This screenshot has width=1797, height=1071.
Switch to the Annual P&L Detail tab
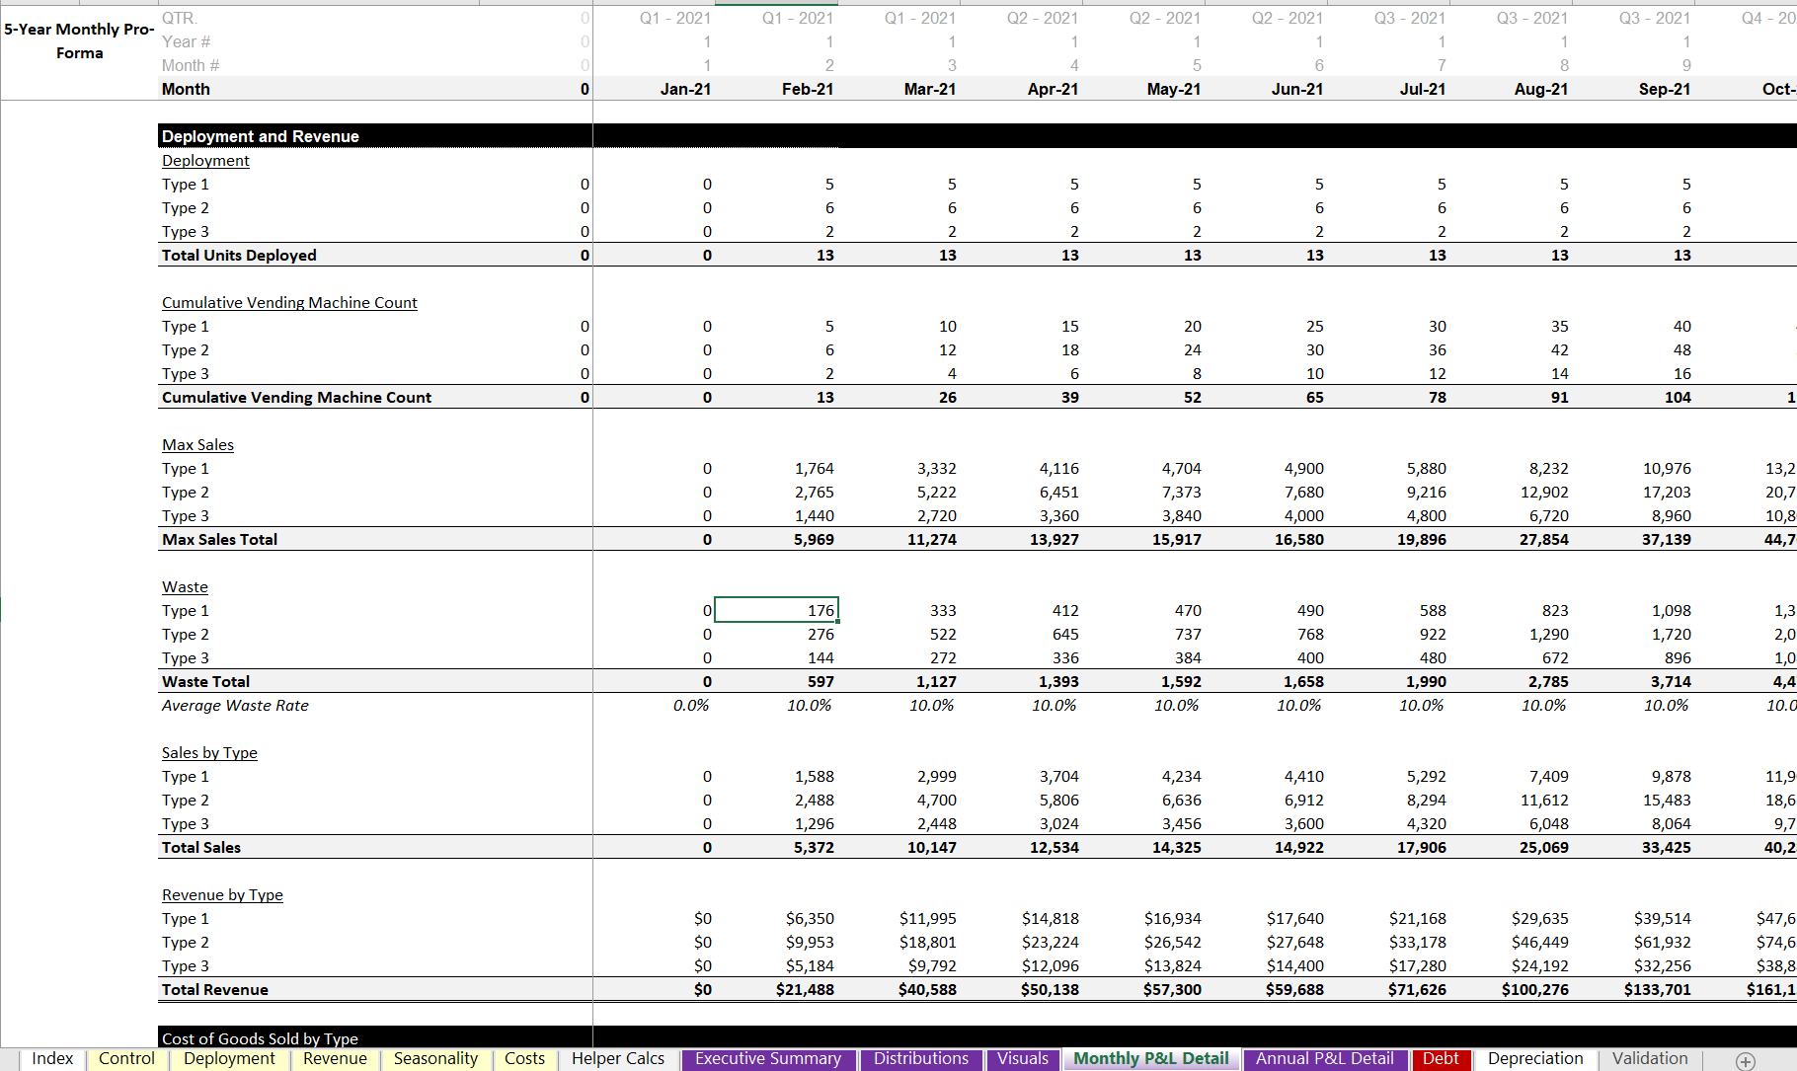point(1324,1058)
